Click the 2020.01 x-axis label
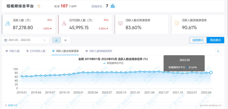Viewport: 228px width, 109px height. coord(78,92)
